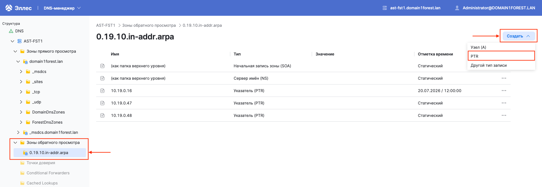Expand the _msdcs folder
This screenshot has height=187, width=542.
(21, 72)
